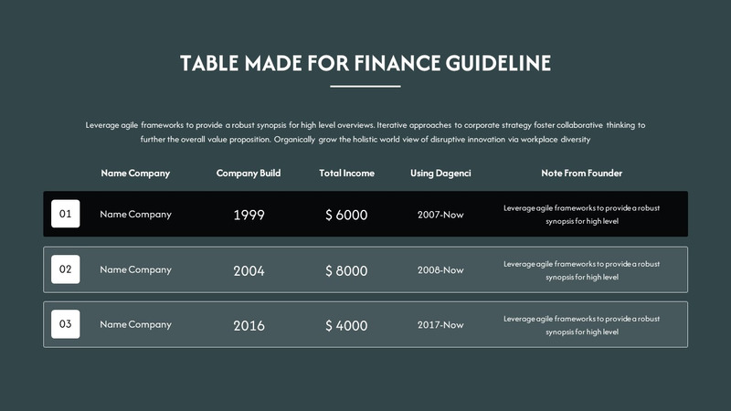Image resolution: width=731 pixels, height=411 pixels.
Task: Click the 'Using Dagenci' column header
Action: pyautogui.click(x=440, y=173)
